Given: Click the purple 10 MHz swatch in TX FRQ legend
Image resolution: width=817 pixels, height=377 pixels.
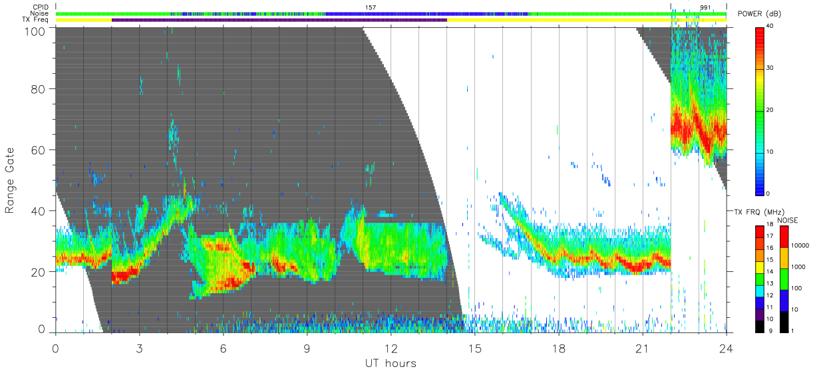Looking at the screenshot, I should (760, 316).
